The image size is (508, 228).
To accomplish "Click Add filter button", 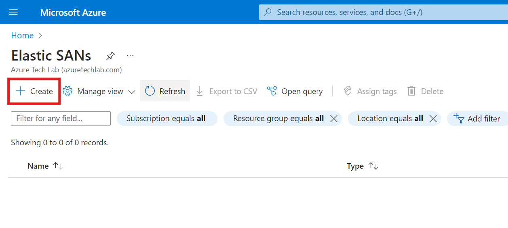I will pyautogui.click(x=477, y=119).
